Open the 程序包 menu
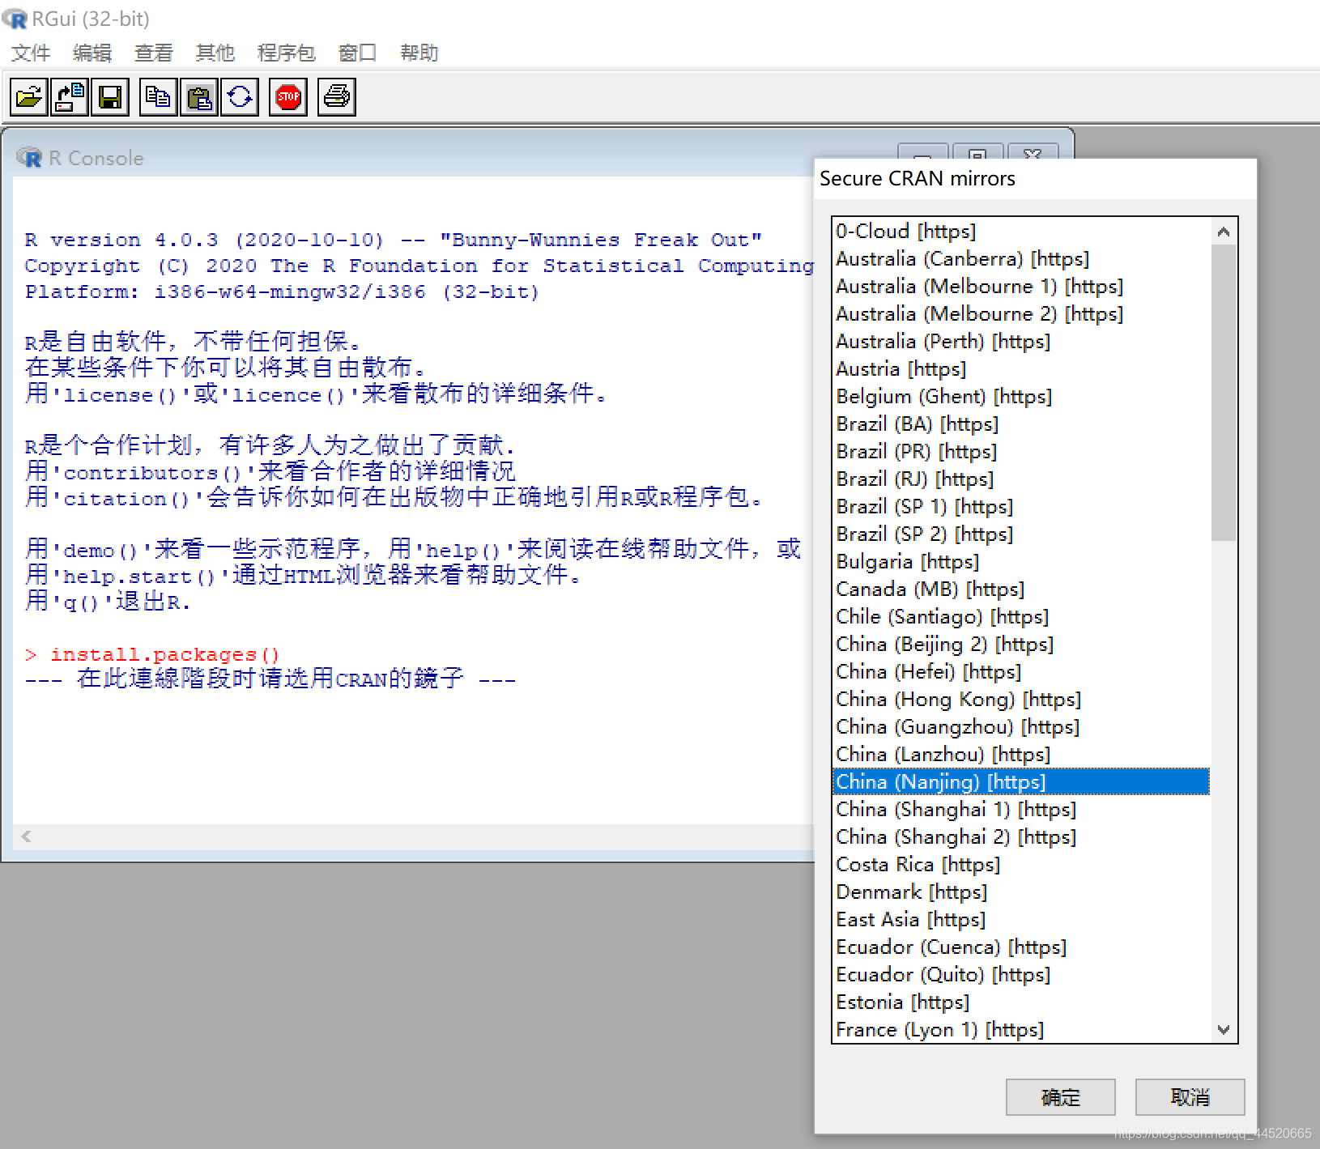 click(286, 53)
